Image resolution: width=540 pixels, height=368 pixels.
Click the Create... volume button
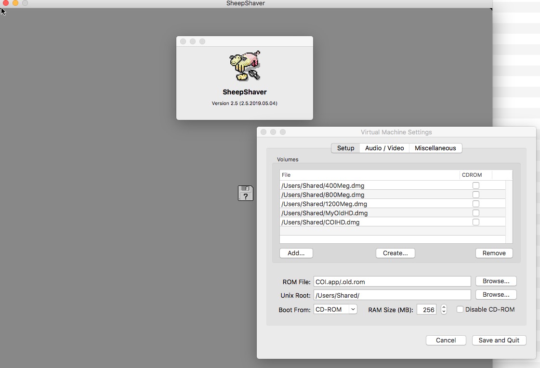tap(395, 253)
